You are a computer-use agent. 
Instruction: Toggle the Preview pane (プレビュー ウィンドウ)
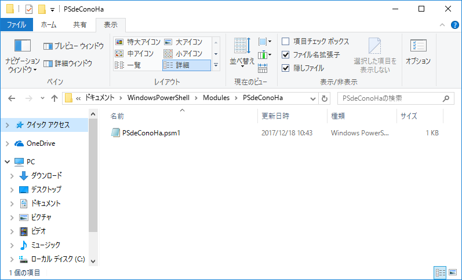click(x=74, y=46)
